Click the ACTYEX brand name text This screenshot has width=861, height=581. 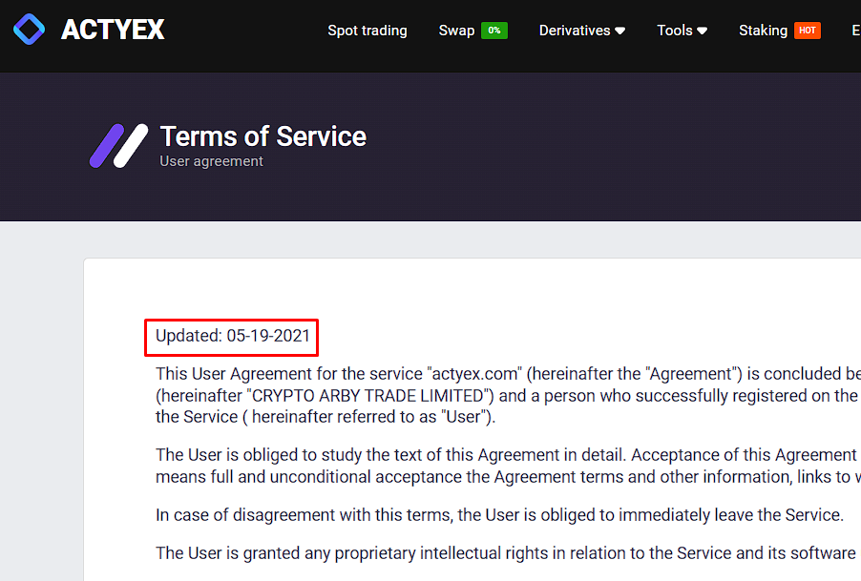pyautogui.click(x=113, y=31)
